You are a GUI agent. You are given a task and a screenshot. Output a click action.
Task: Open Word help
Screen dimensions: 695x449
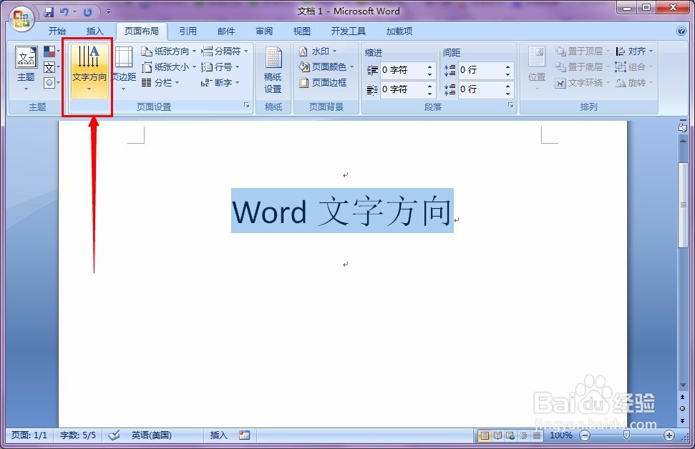(x=681, y=31)
